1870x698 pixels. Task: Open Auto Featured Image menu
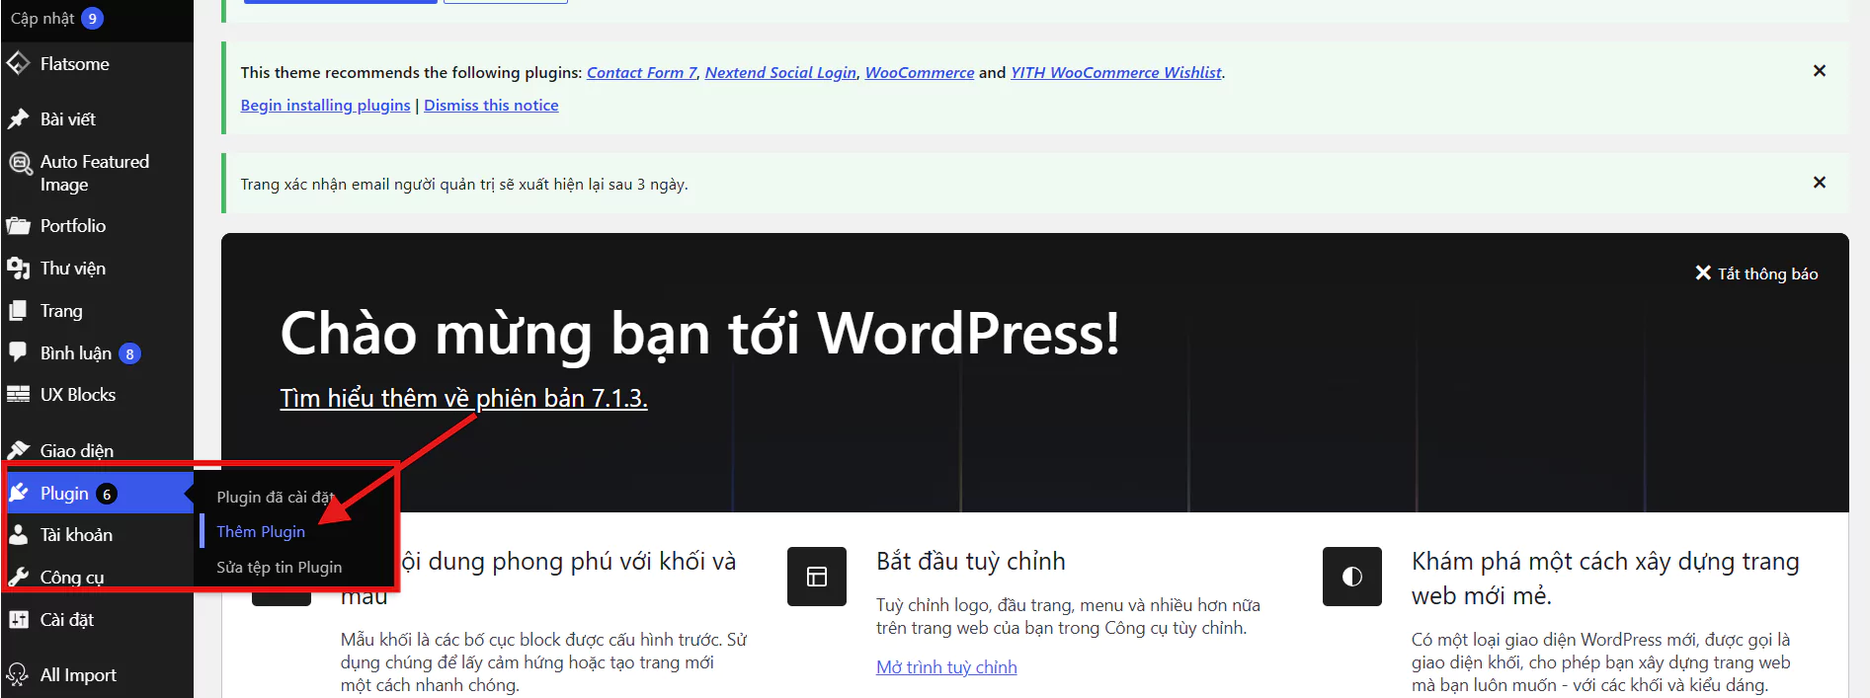97,173
